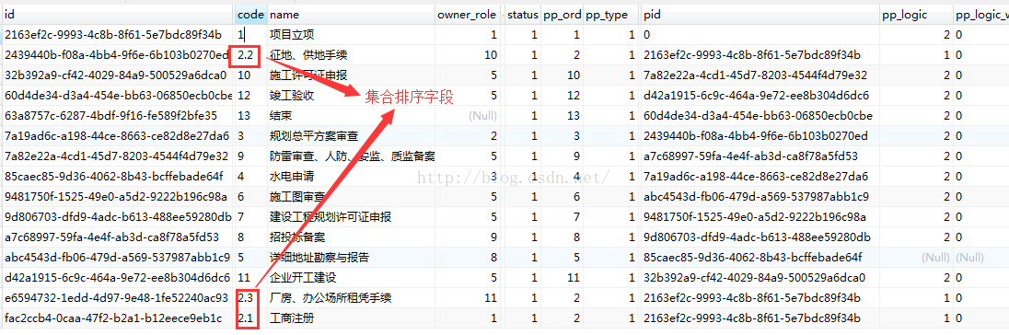Image resolution: width=1009 pixels, height=335 pixels.
Task: Select the (Null) owner_role cell in 结束 row
Action: (468, 116)
